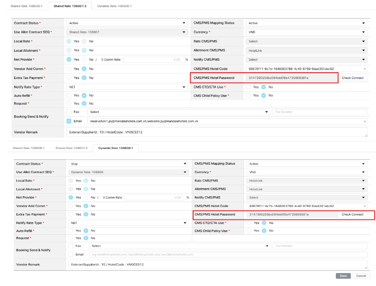
Task: Select CMS Child Policy Use Yes in Shared Rate form
Action: point(248,95)
